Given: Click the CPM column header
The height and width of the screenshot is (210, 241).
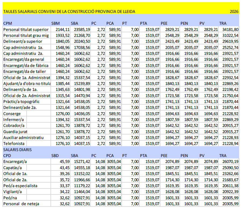Looking at the screenshot, I should 8,23.
